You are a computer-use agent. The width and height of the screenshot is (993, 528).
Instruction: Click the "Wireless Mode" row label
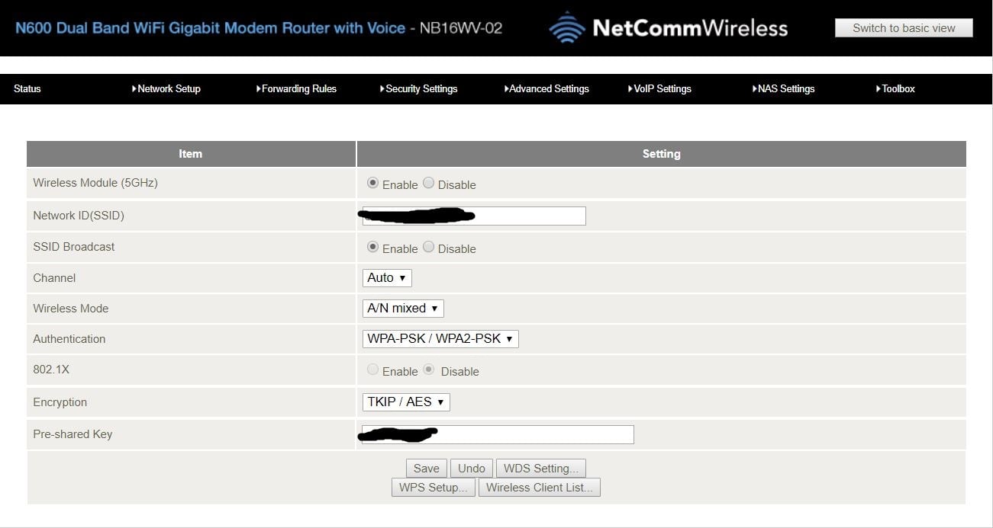point(71,309)
